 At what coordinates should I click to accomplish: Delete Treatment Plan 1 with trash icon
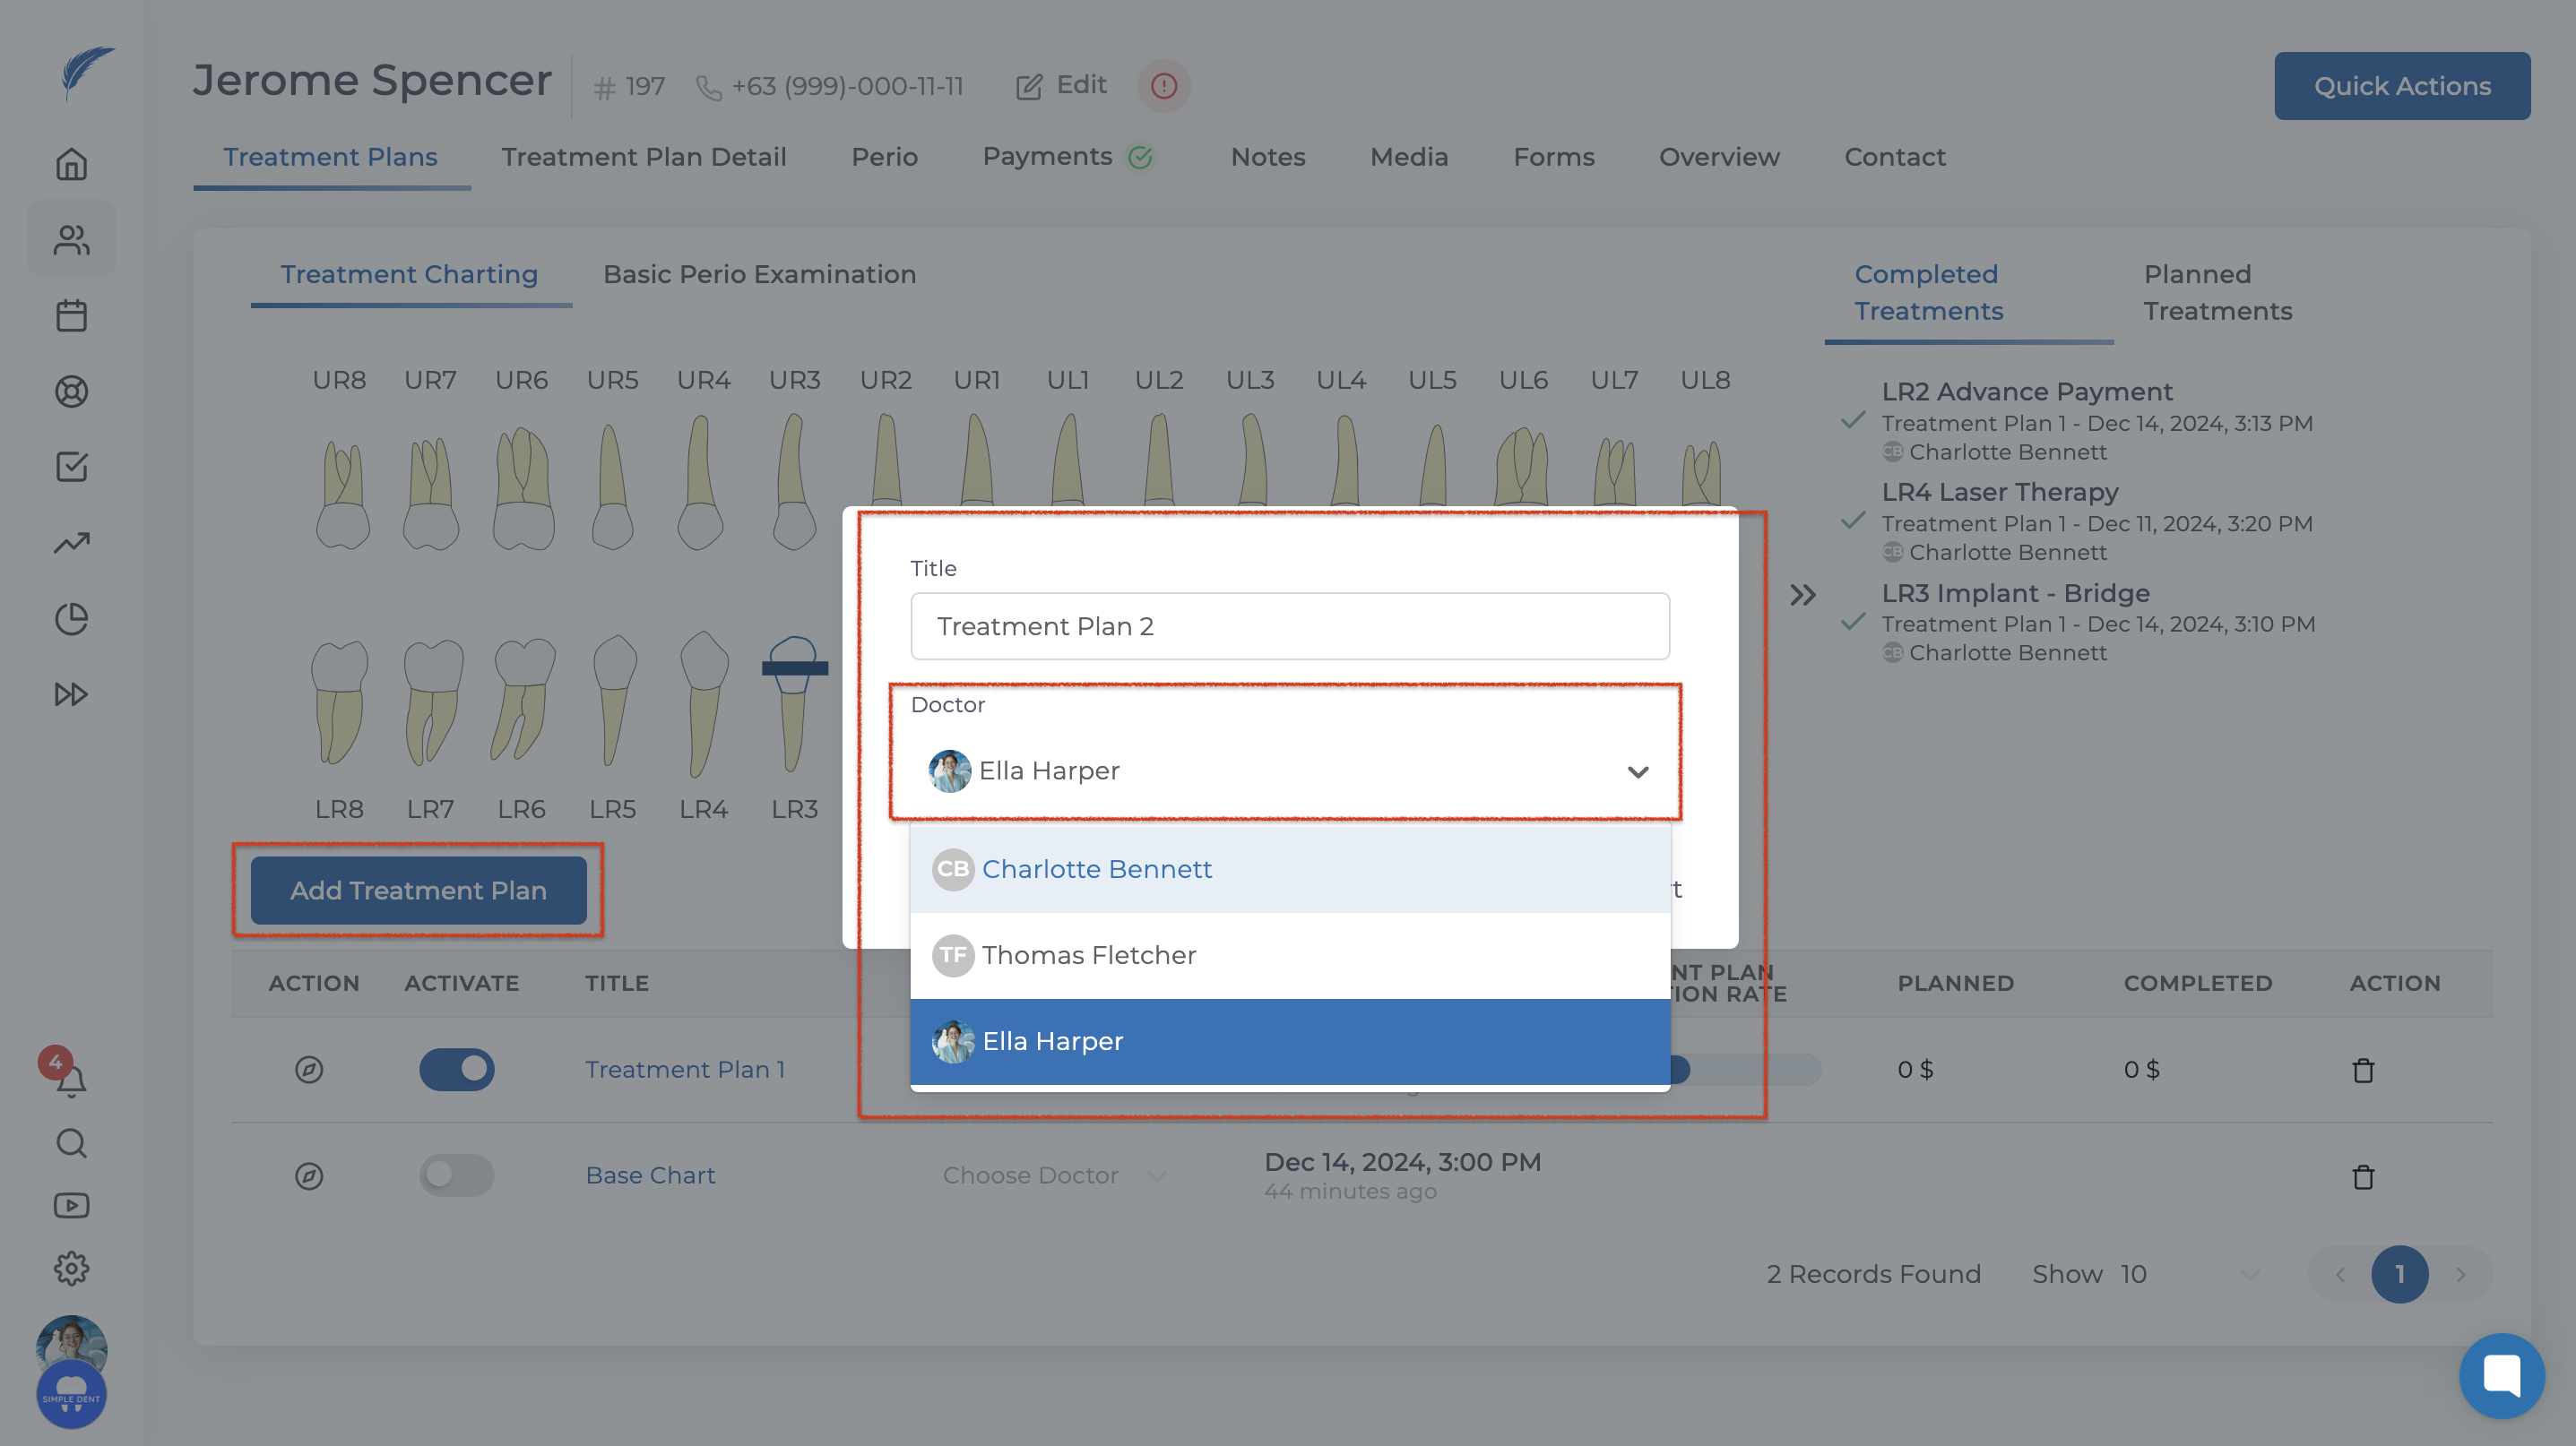tap(2363, 1071)
